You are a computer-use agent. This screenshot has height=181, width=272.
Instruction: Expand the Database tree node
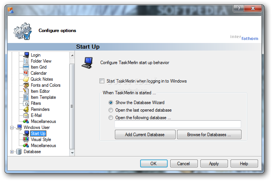click(x=12, y=152)
